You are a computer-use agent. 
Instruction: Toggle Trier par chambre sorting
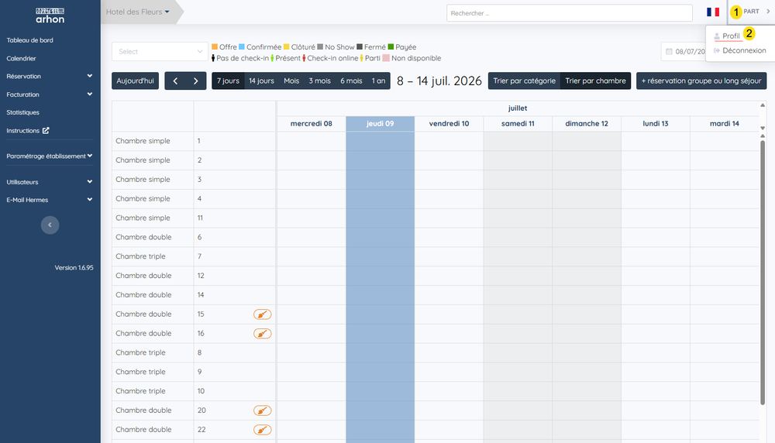point(595,81)
